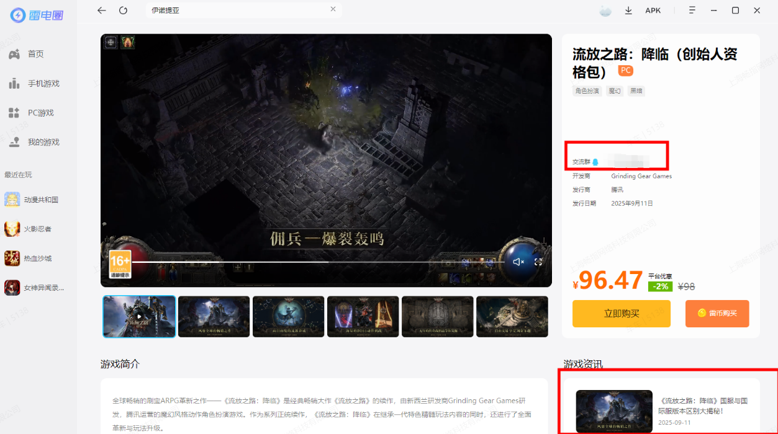The width and height of the screenshot is (778, 434).
Task: Select the sixth screenshot thumbnail
Action: point(512,317)
